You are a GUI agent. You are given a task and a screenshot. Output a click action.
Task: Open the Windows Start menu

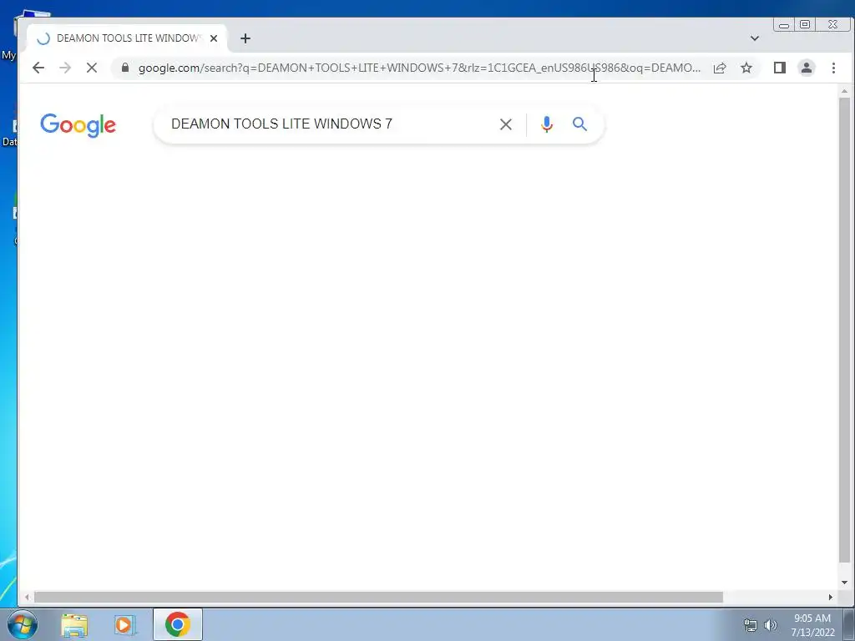click(22, 624)
